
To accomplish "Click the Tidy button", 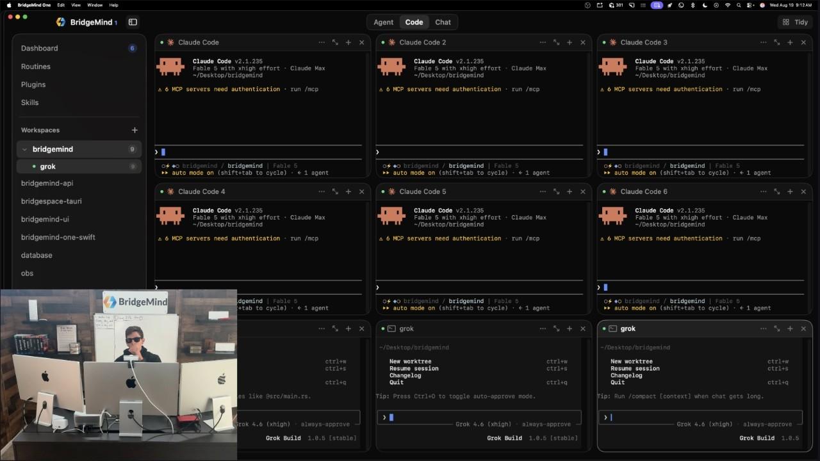I will coord(794,22).
